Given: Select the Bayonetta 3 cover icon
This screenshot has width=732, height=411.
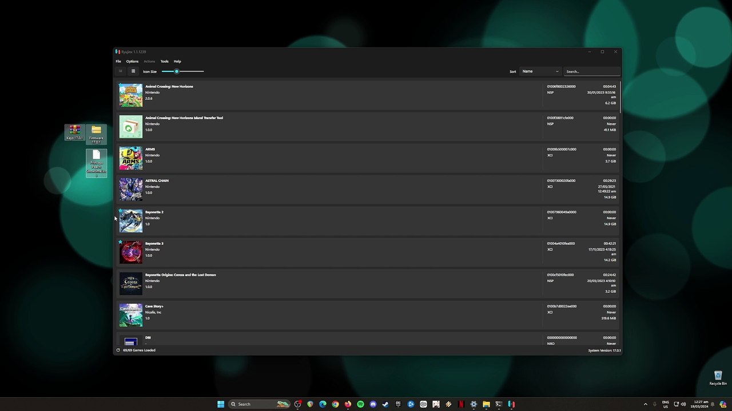Looking at the screenshot, I should tap(131, 252).
